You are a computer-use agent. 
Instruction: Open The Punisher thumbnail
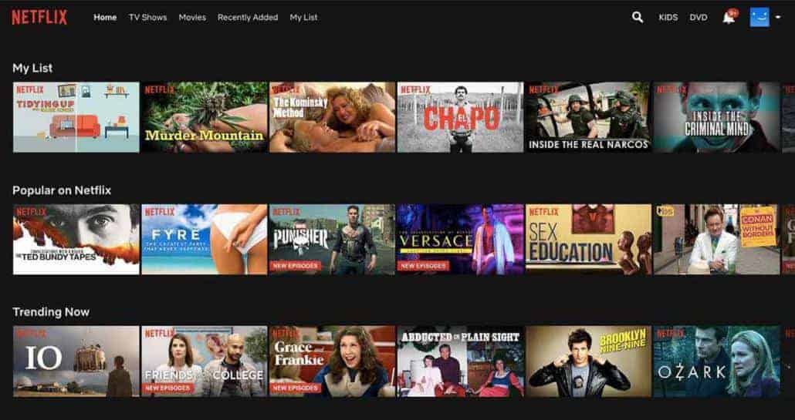(332, 240)
